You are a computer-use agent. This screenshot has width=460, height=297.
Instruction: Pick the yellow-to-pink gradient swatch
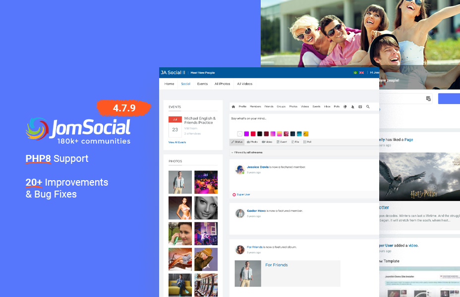pos(279,134)
